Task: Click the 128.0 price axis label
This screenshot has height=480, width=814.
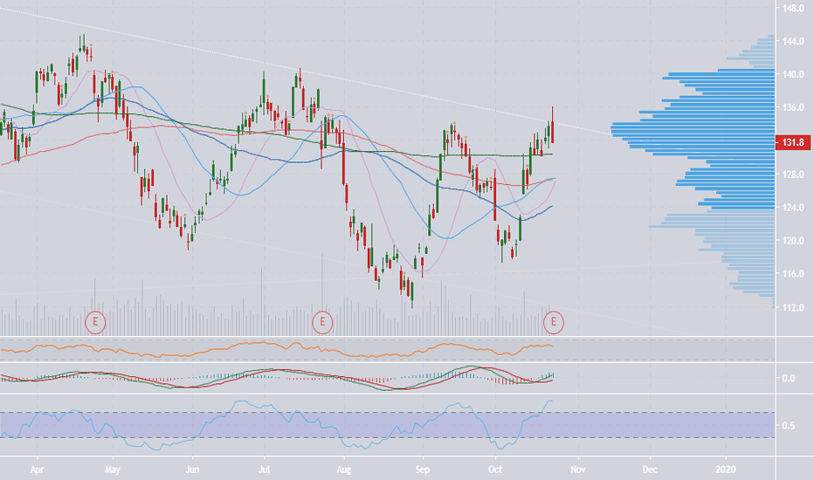Action: [x=793, y=175]
